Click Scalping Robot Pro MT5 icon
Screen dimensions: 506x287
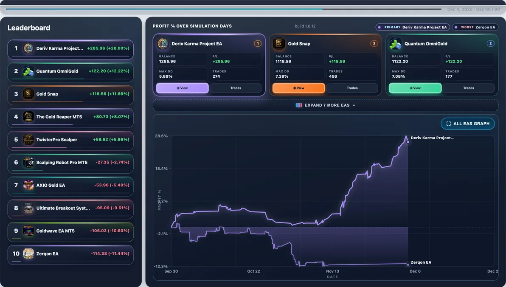pyautogui.click(x=28, y=162)
